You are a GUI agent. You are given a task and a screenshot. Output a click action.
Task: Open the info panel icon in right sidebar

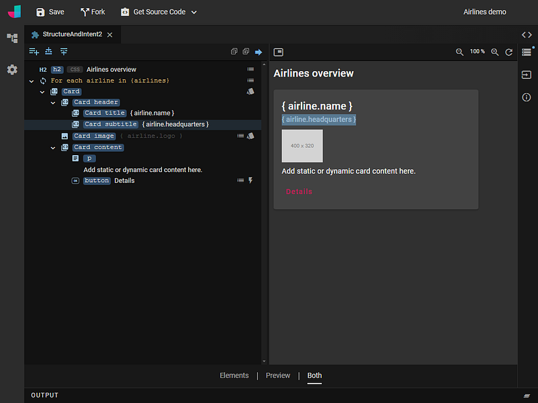point(527,97)
